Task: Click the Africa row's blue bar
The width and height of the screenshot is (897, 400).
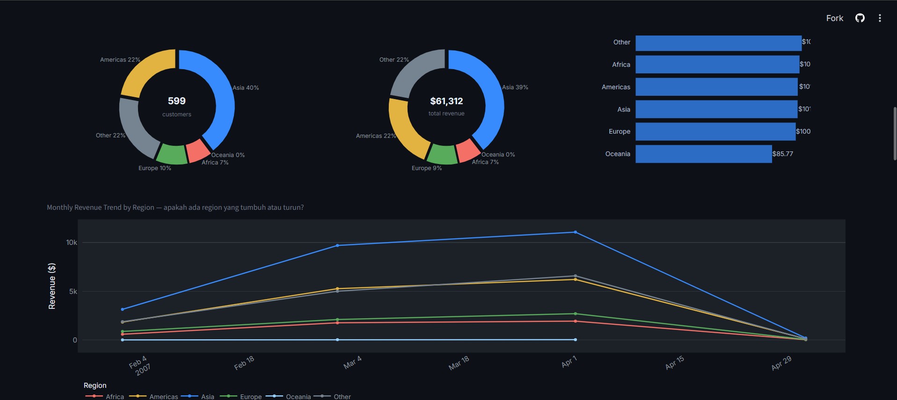Action: (x=717, y=64)
